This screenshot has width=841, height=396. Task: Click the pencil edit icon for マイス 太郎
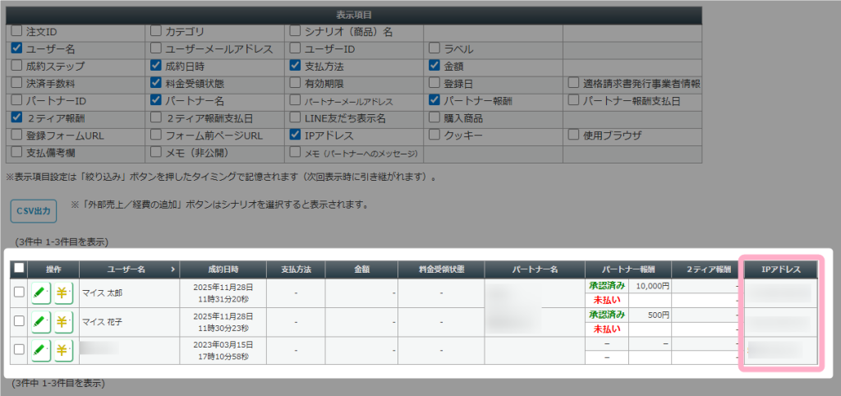[39, 293]
